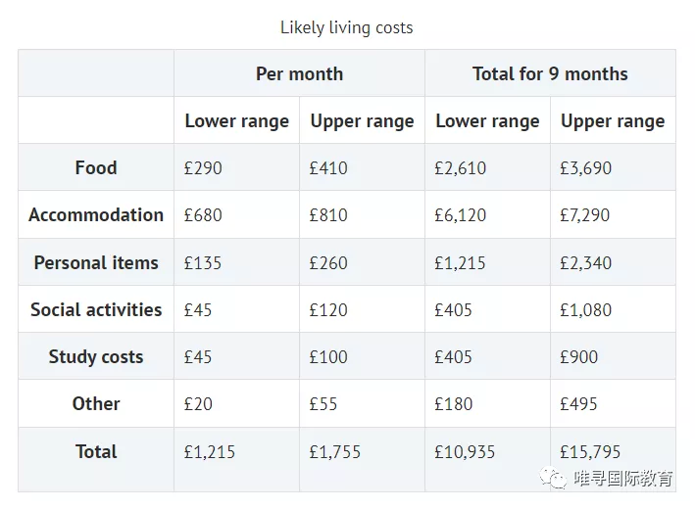Click the £1,755 monthly upper total cell
The height and width of the screenshot is (509, 695).
pos(335,452)
